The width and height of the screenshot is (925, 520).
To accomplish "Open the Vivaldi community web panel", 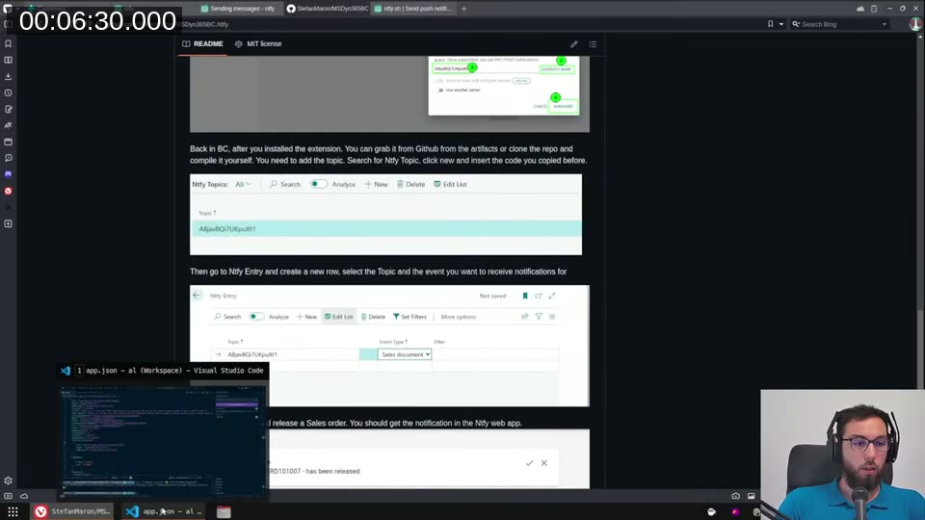I will tap(9, 191).
